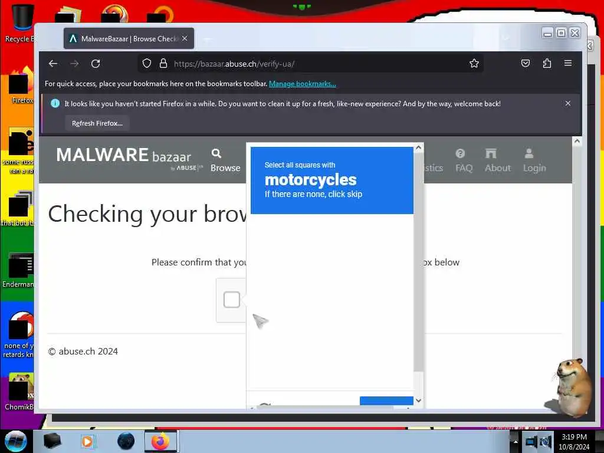Click the Refresh Firefox button
The height and width of the screenshot is (453, 604).
pyautogui.click(x=97, y=123)
